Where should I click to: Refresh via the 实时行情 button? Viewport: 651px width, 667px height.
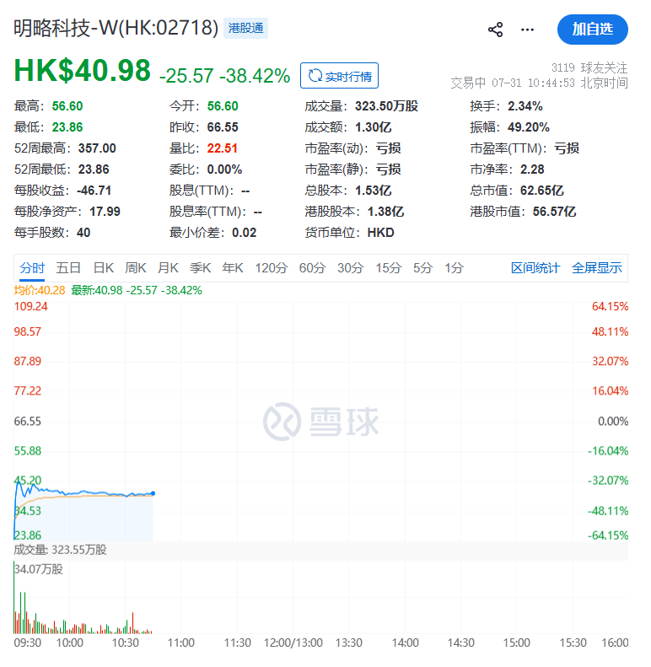(339, 76)
